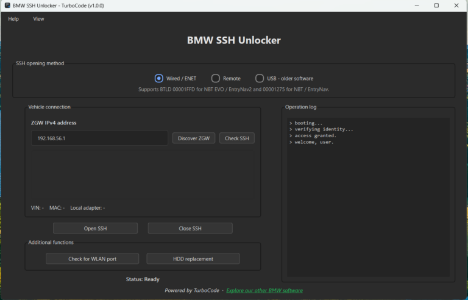Click the Discover ZGW button

(194, 138)
